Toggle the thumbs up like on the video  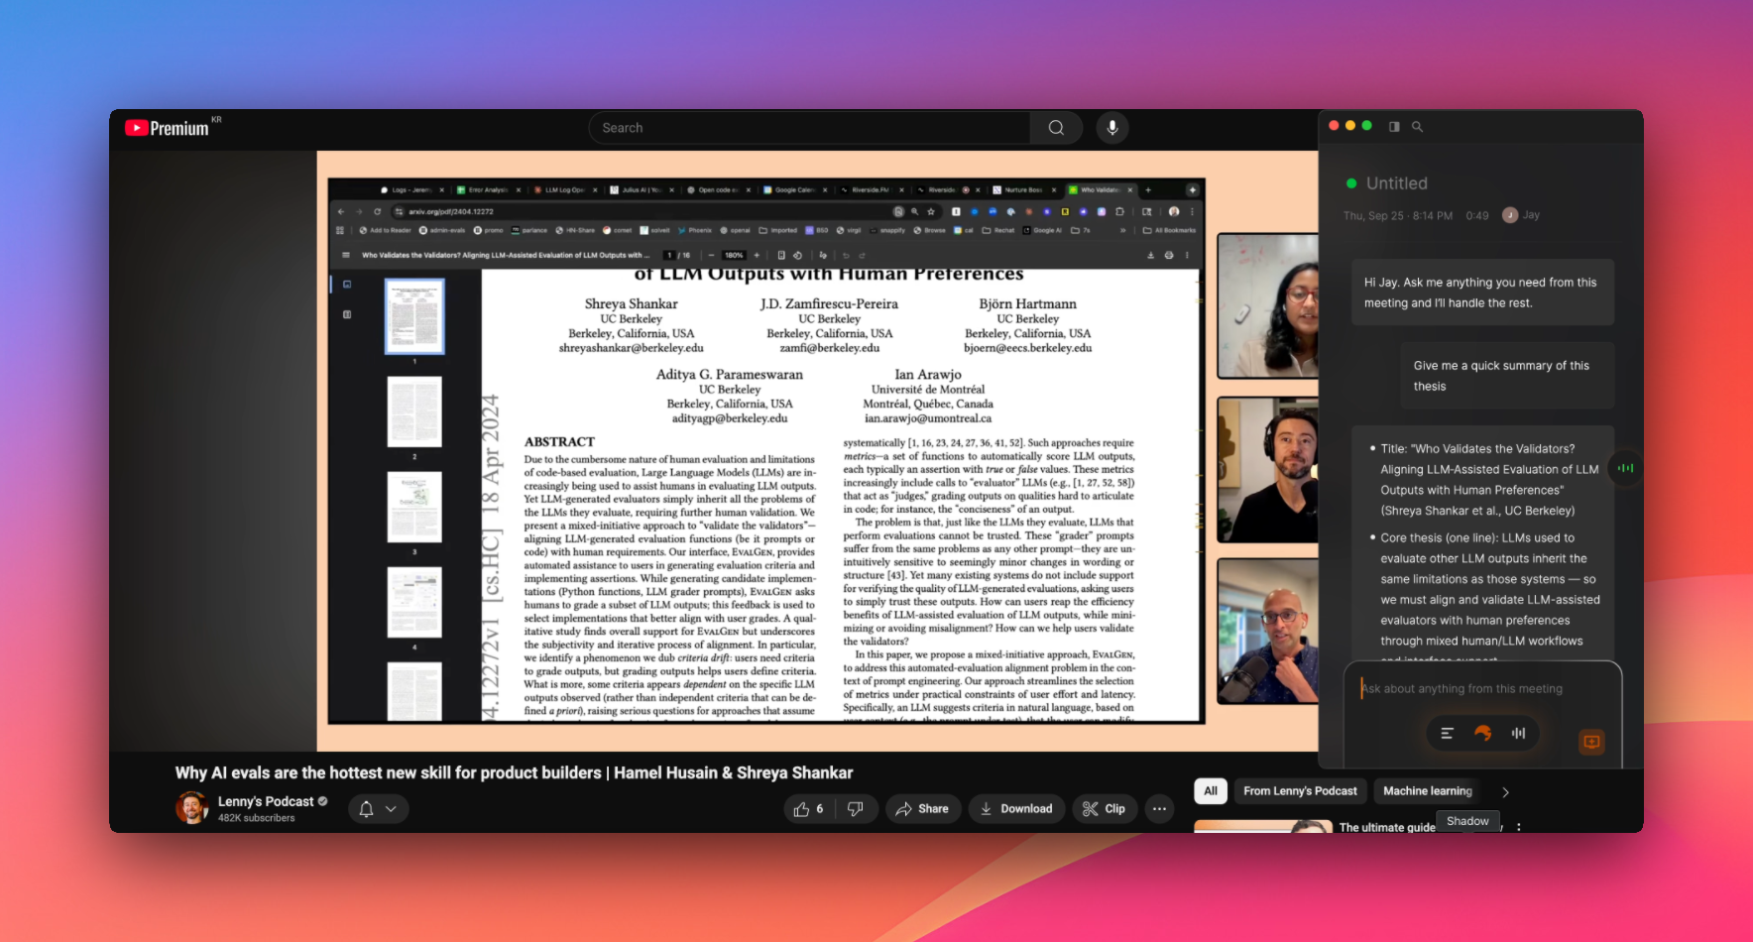pyautogui.click(x=801, y=808)
